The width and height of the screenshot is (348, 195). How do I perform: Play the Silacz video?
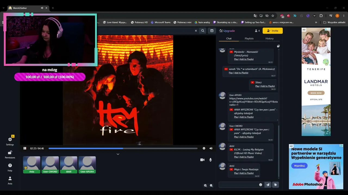[257, 86]
